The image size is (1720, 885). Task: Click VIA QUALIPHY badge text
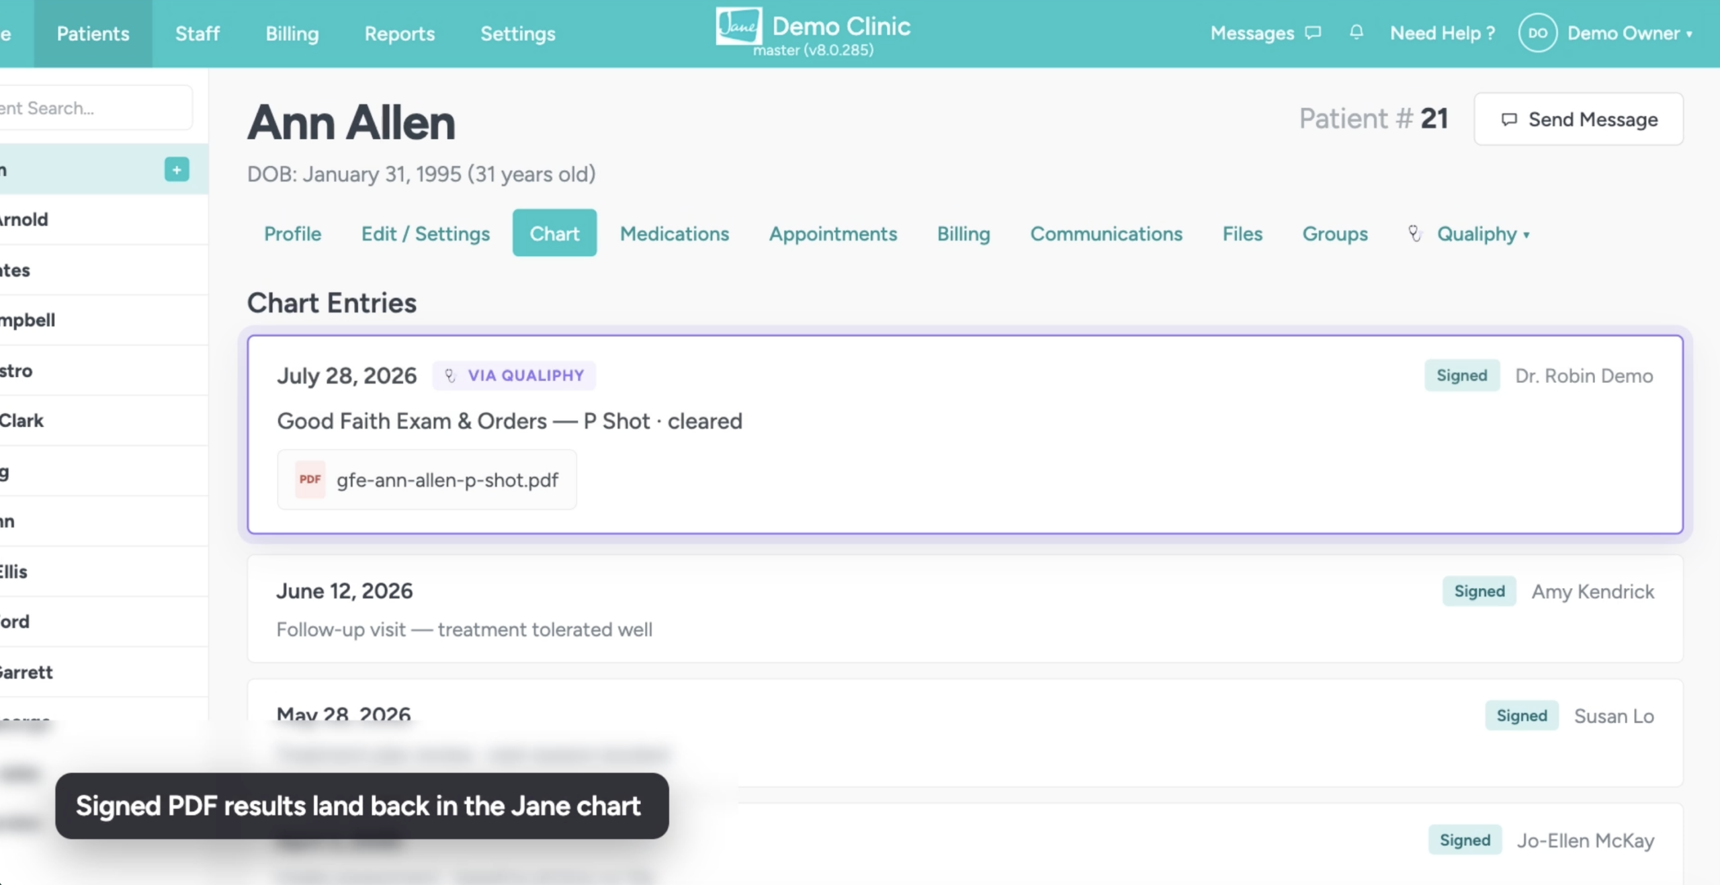click(526, 376)
